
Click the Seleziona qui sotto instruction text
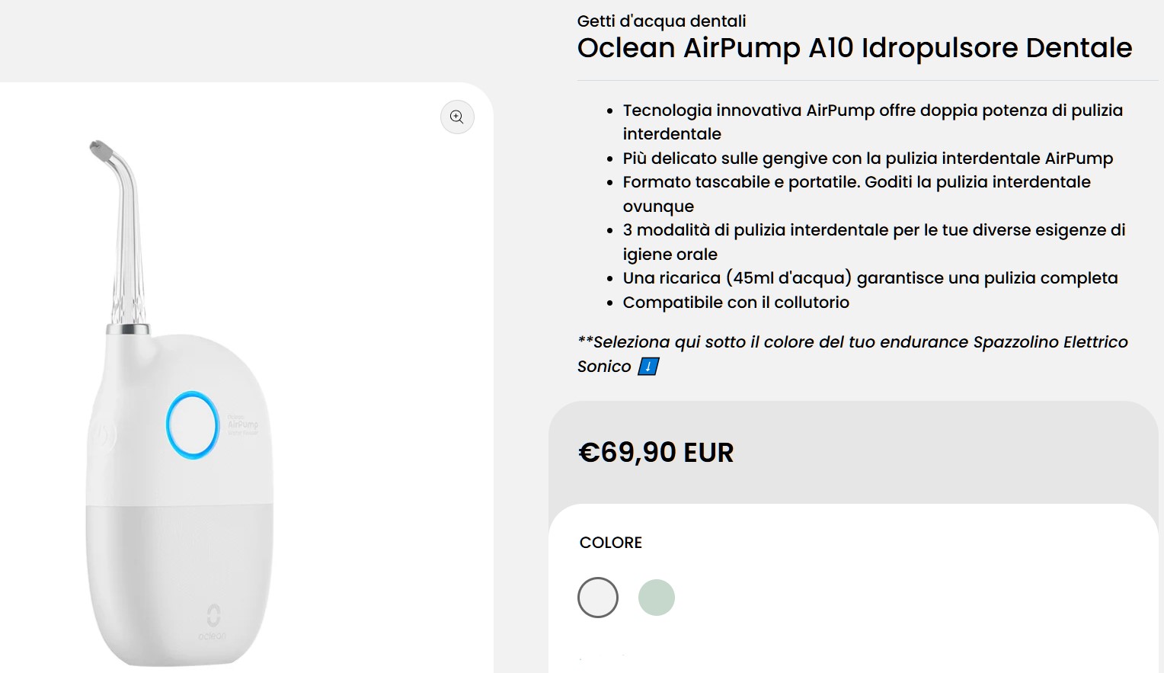[x=853, y=341]
